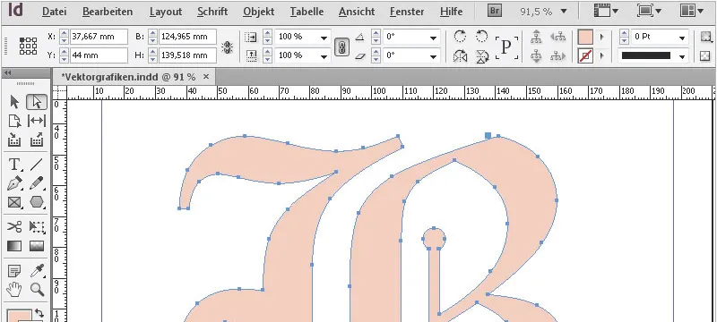Open the Layout menu
Image resolution: width=717 pixels, height=322 pixels.
(x=166, y=12)
